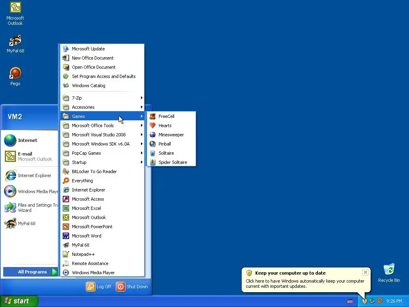Click the VM2 user name header

[x=15, y=117]
